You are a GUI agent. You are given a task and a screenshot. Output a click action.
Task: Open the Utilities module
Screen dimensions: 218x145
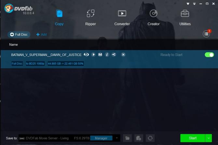(x=185, y=17)
